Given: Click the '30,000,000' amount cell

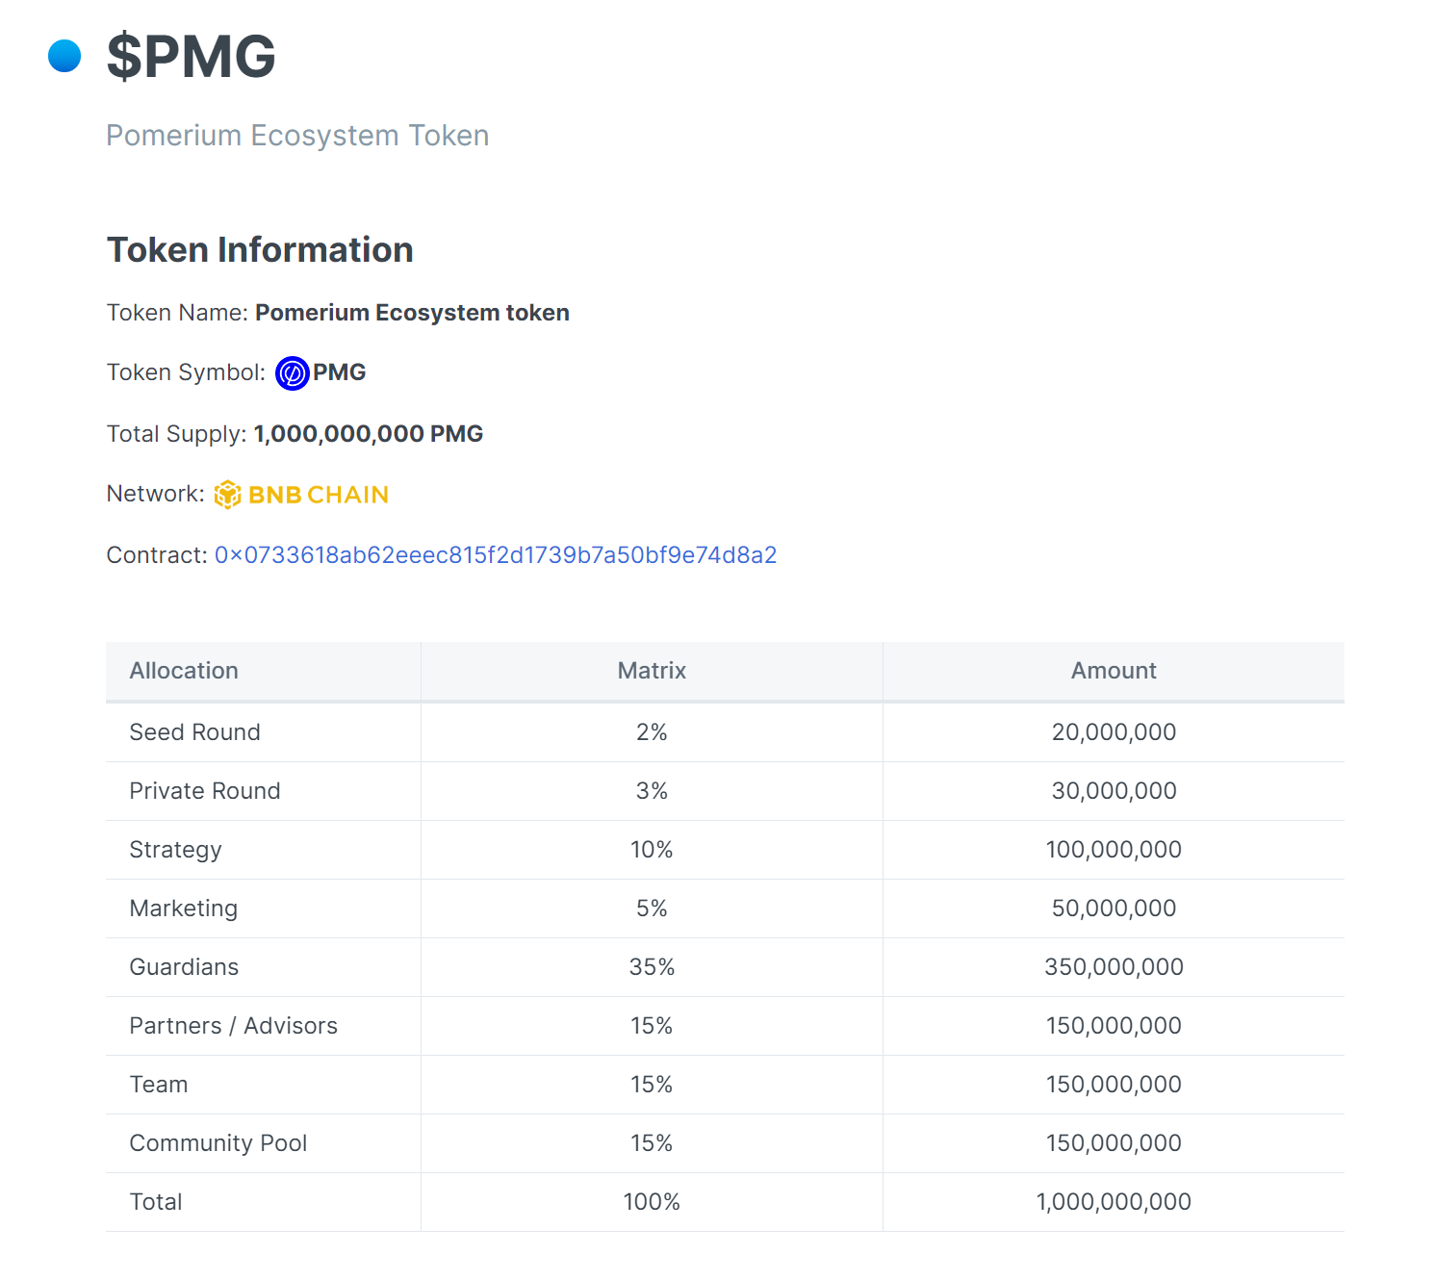Looking at the screenshot, I should pos(1114,791).
